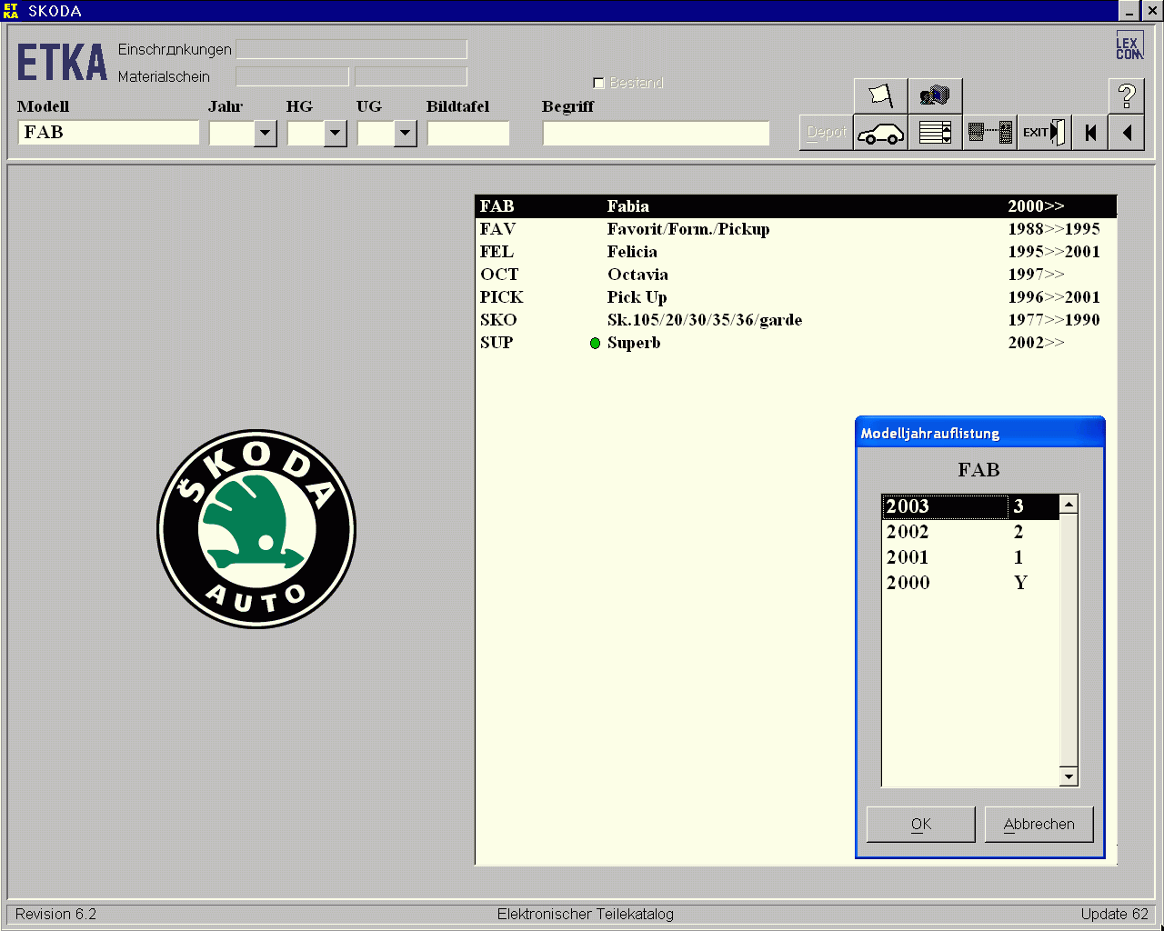
Task: Click the EXIT door button
Action: point(1043,133)
